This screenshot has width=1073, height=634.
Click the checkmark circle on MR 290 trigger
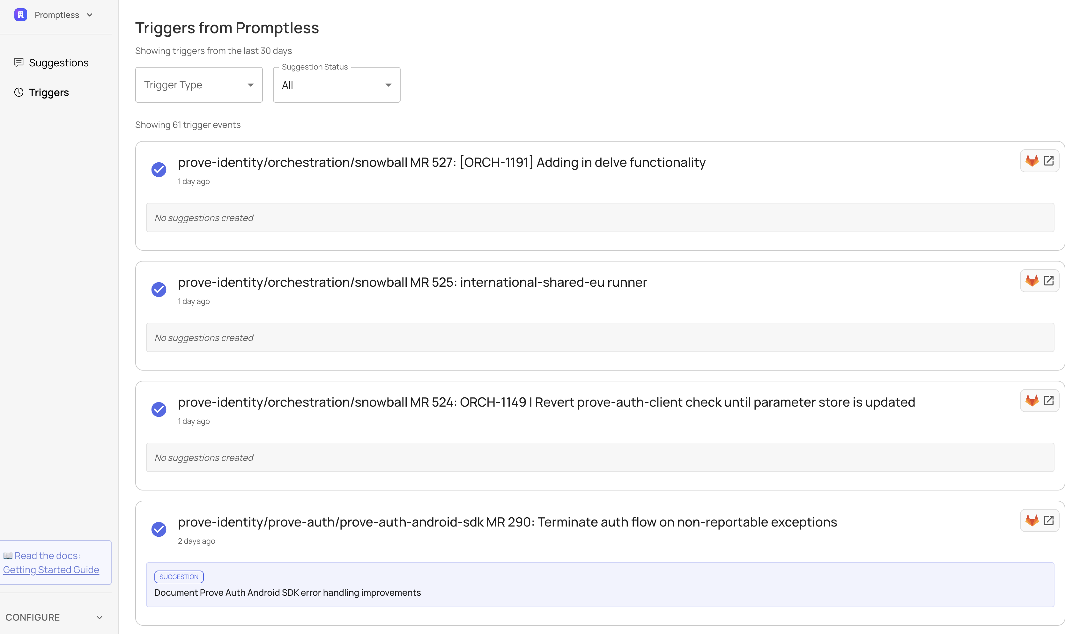(x=159, y=529)
